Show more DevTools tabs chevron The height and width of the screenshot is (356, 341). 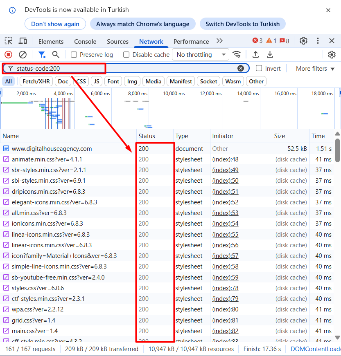coord(220,41)
